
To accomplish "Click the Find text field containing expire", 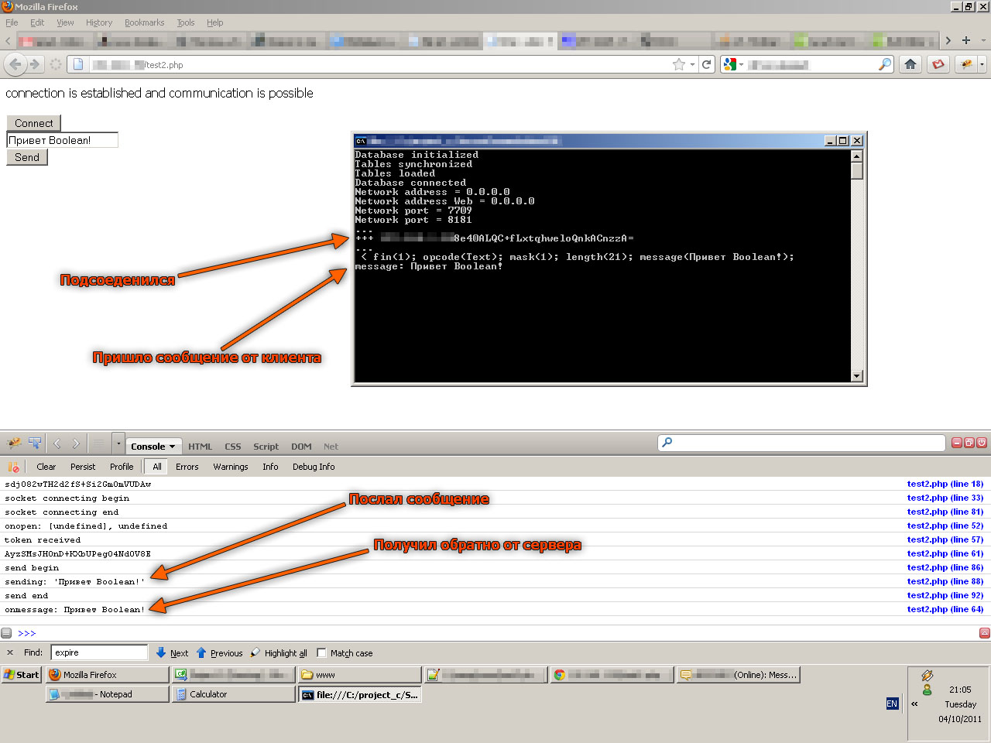I will [x=99, y=652].
